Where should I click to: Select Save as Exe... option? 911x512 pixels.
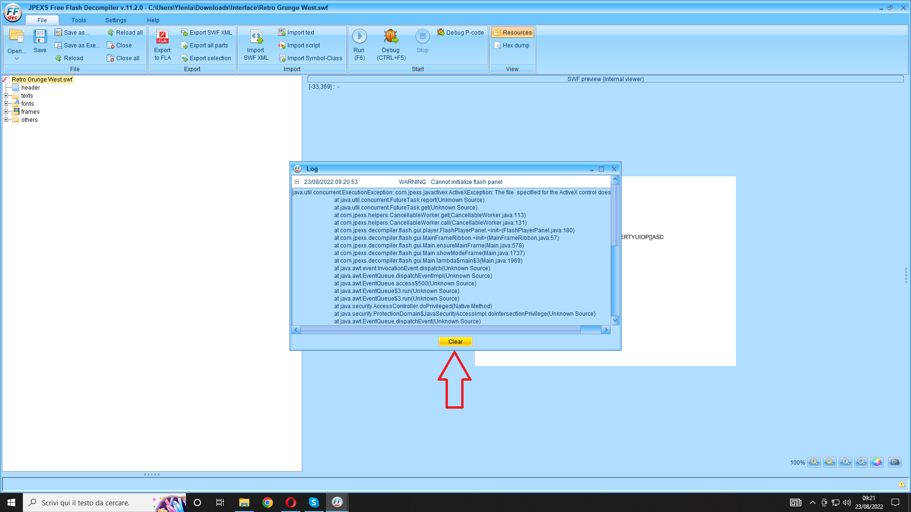coord(77,46)
